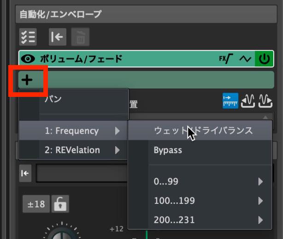Select Bypass in the submenu
This screenshot has width=283, height=239.
(x=200, y=150)
